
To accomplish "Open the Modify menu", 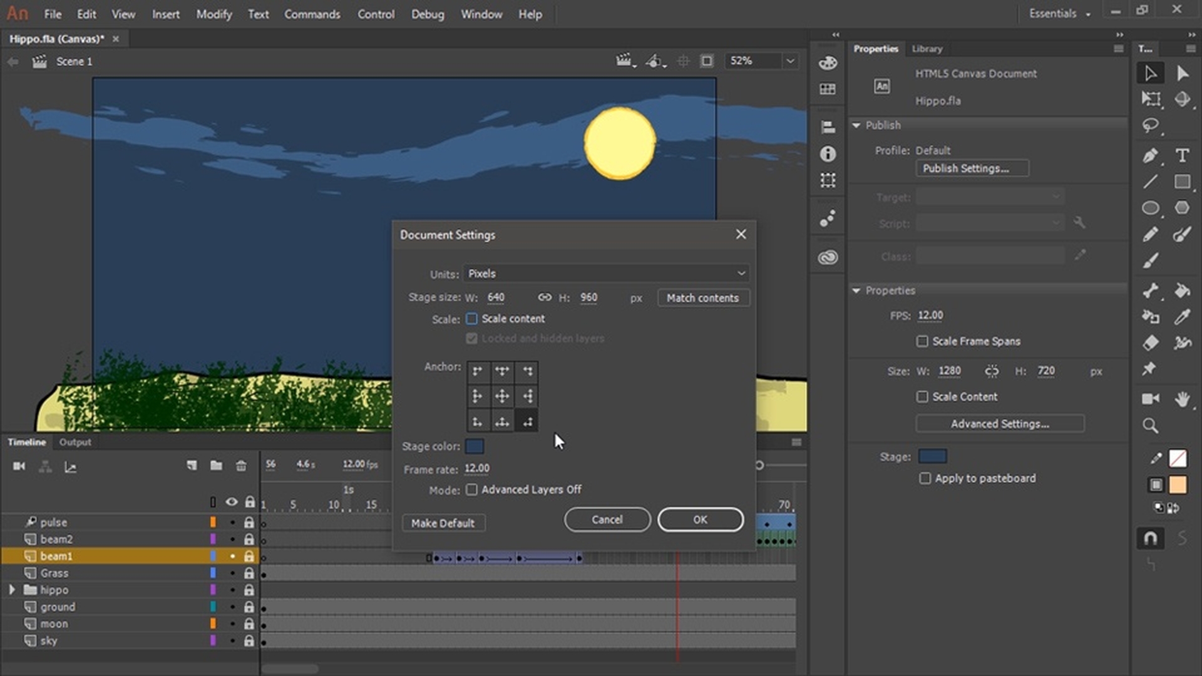I will (213, 14).
